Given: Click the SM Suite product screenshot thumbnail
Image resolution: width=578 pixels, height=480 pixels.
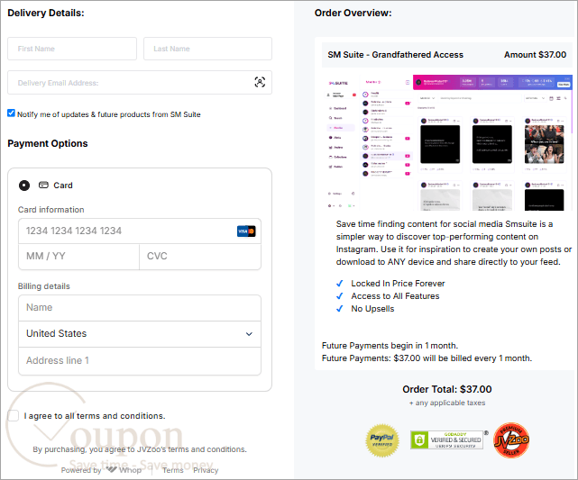Looking at the screenshot, I should tap(447, 142).
